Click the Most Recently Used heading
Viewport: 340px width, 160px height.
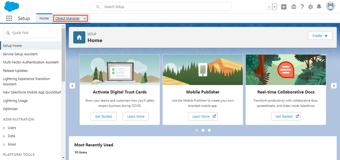point(93,145)
